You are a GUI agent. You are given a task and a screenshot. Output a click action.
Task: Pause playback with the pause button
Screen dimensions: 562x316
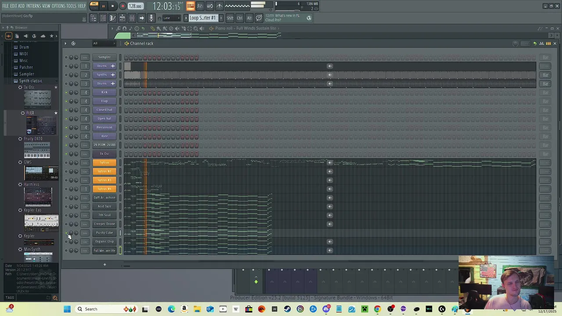coord(103,6)
